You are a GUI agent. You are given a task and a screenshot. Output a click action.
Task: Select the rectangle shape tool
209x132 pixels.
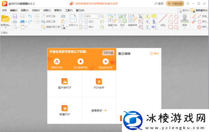(x=170, y=27)
